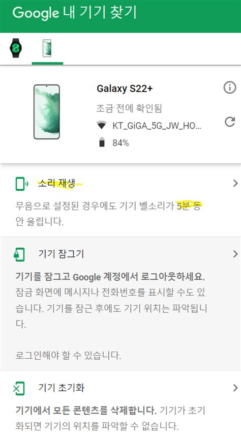Click the 기기 잠그기 lock phone icon
The height and width of the screenshot is (436, 241).
point(19,254)
